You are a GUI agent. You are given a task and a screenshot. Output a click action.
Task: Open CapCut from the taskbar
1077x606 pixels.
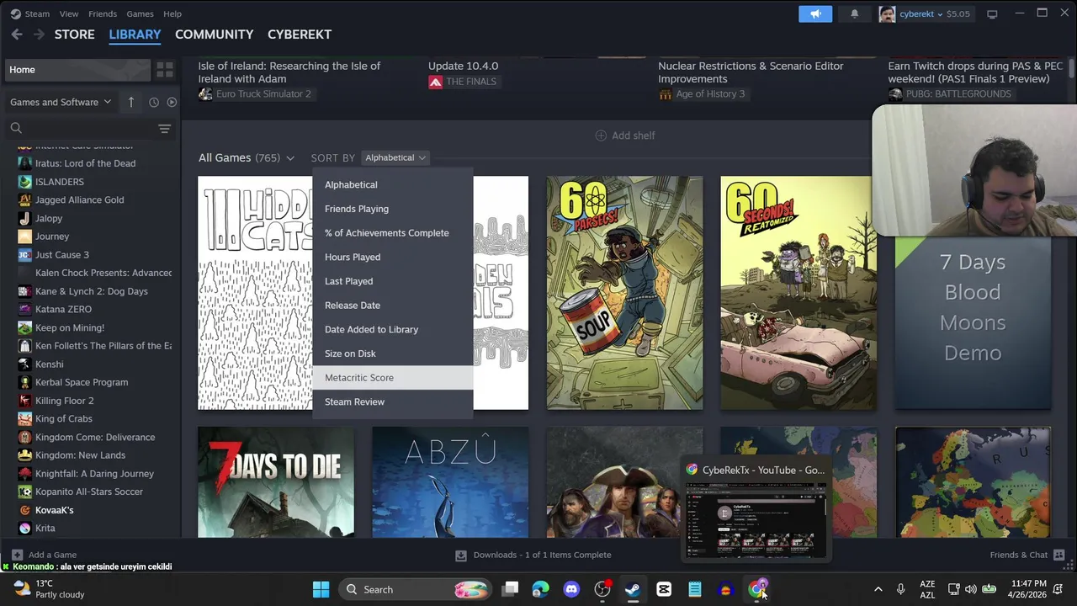coord(664,589)
